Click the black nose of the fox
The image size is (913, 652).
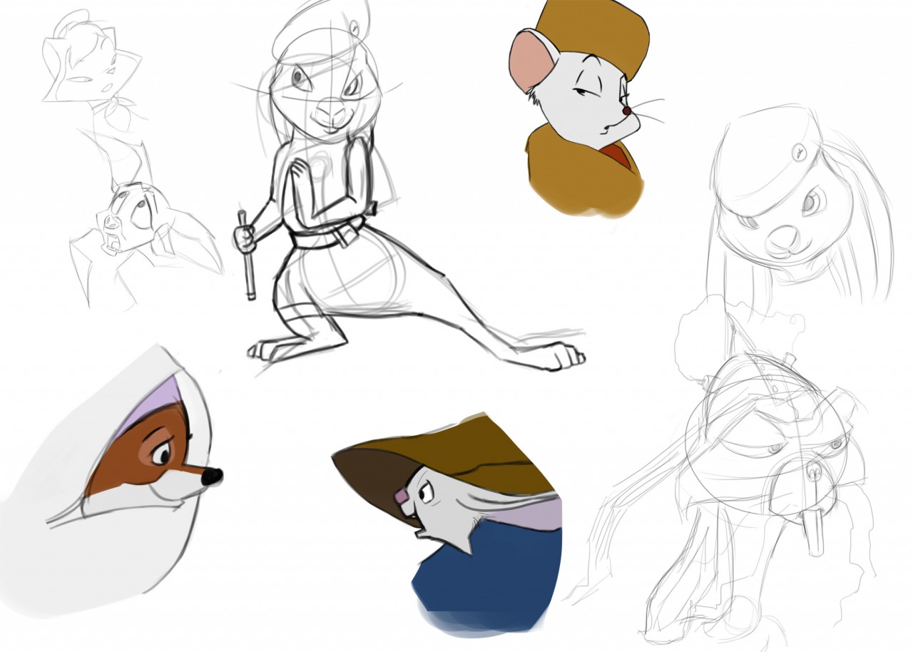(x=212, y=477)
